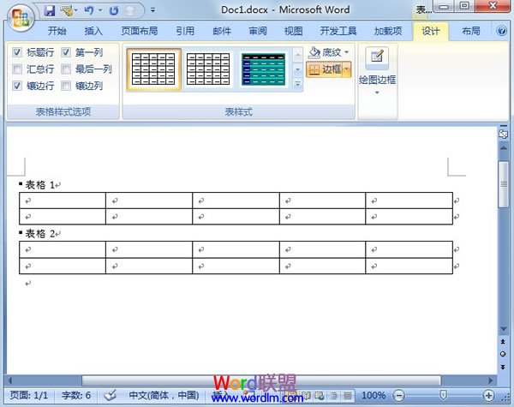Image resolution: width=514 pixels, height=407 pixels.
Task: Click the vertical scrollbar down arrow
Action: tap(504, 329)
